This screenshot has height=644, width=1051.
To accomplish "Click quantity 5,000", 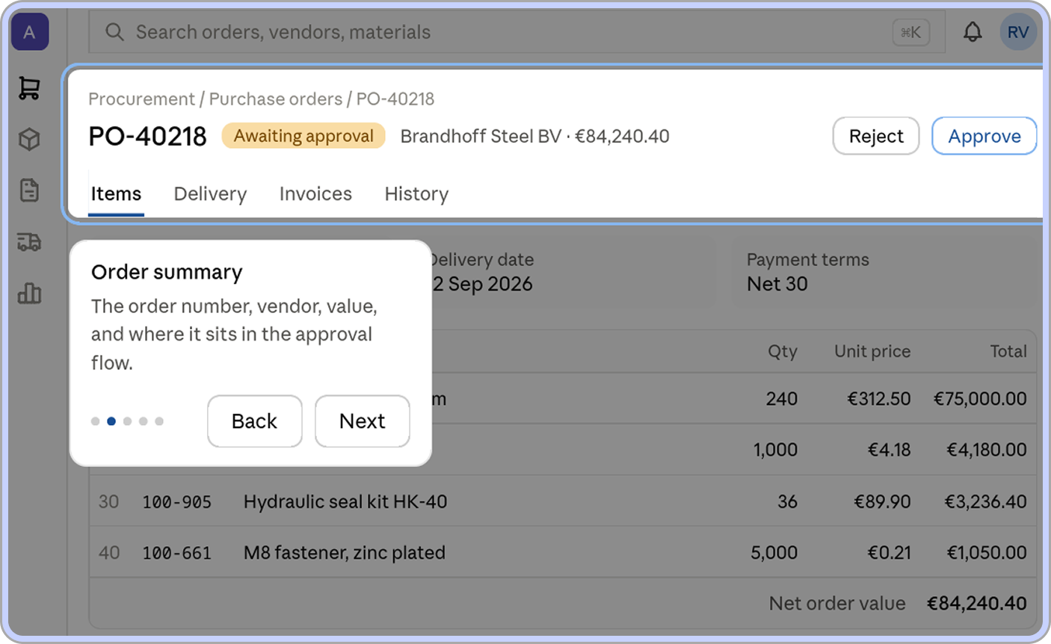I will coord(774,553).
